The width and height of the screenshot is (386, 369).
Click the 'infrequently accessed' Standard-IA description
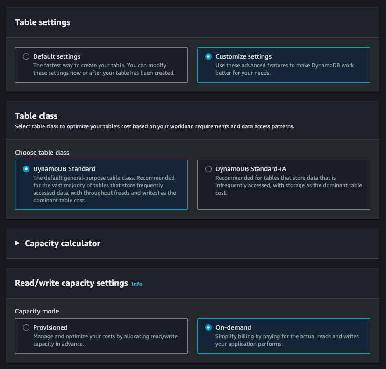(289, 185)
